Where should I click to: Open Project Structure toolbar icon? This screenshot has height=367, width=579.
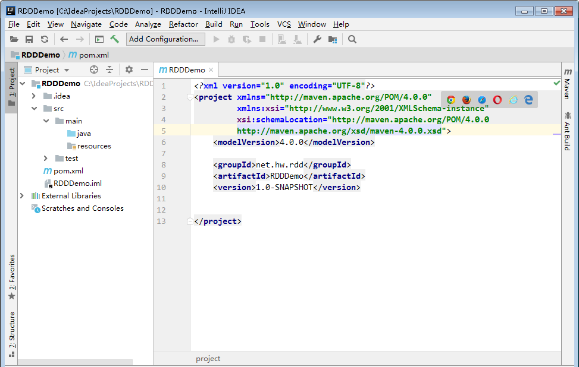pyautogui.click(x=333, y=39)
